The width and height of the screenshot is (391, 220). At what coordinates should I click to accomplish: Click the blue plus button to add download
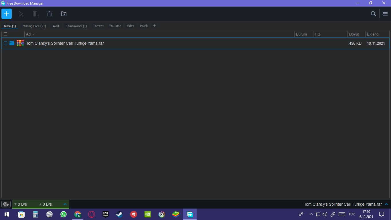7,14
